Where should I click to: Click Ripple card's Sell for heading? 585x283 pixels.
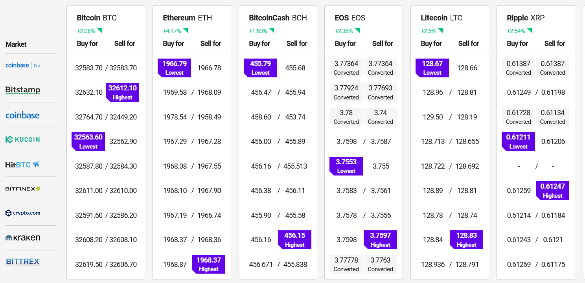pos(555,44)
